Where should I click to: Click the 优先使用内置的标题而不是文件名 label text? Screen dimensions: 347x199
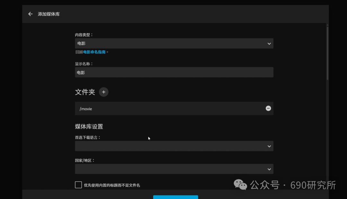click(112, 185)
